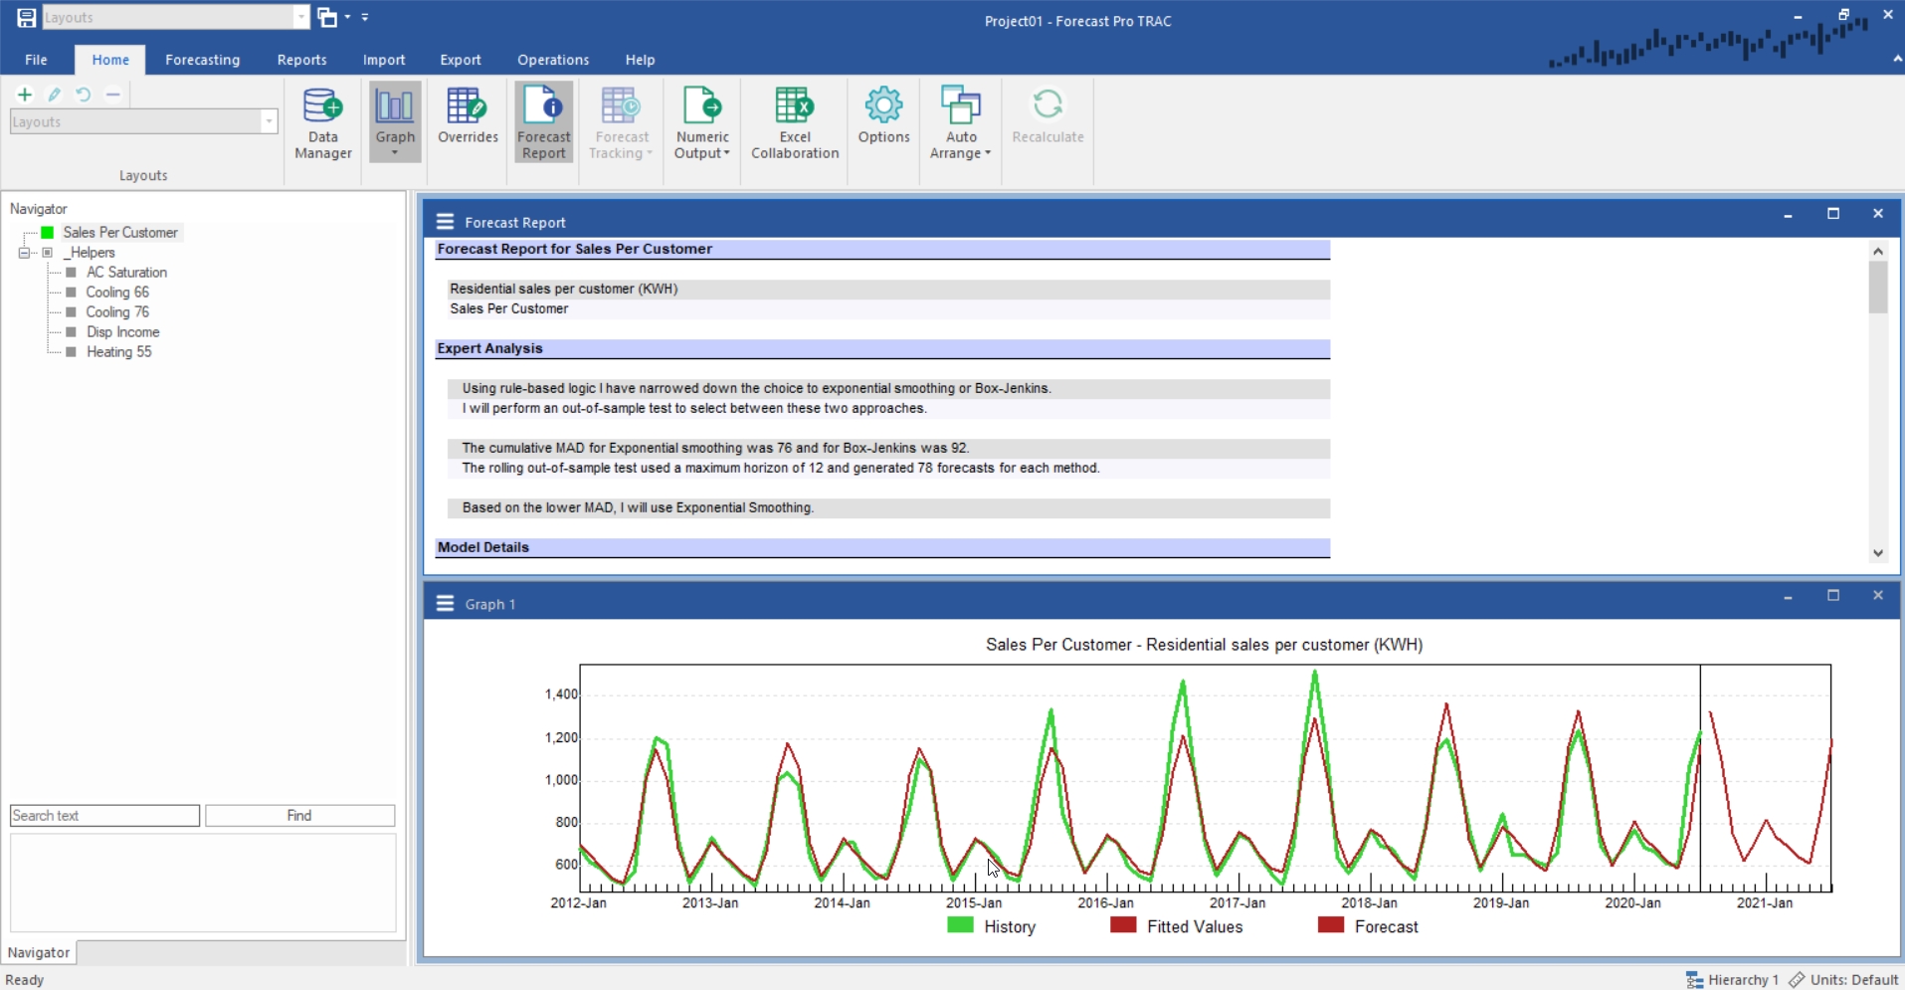The height and width of the screenshot is (990, 1905).
Task: Open the window layout icon in title bar
Action: (327, 17)
